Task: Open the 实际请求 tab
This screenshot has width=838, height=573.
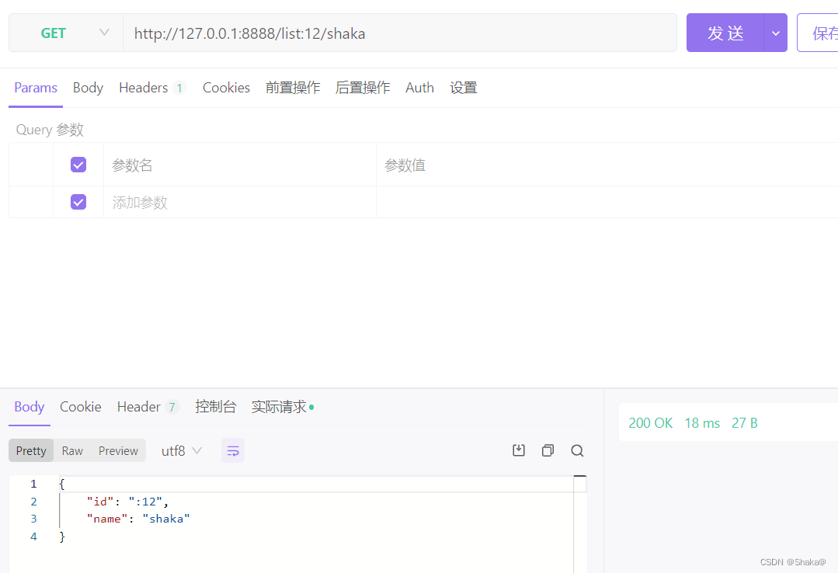Action: pos(282,407)
